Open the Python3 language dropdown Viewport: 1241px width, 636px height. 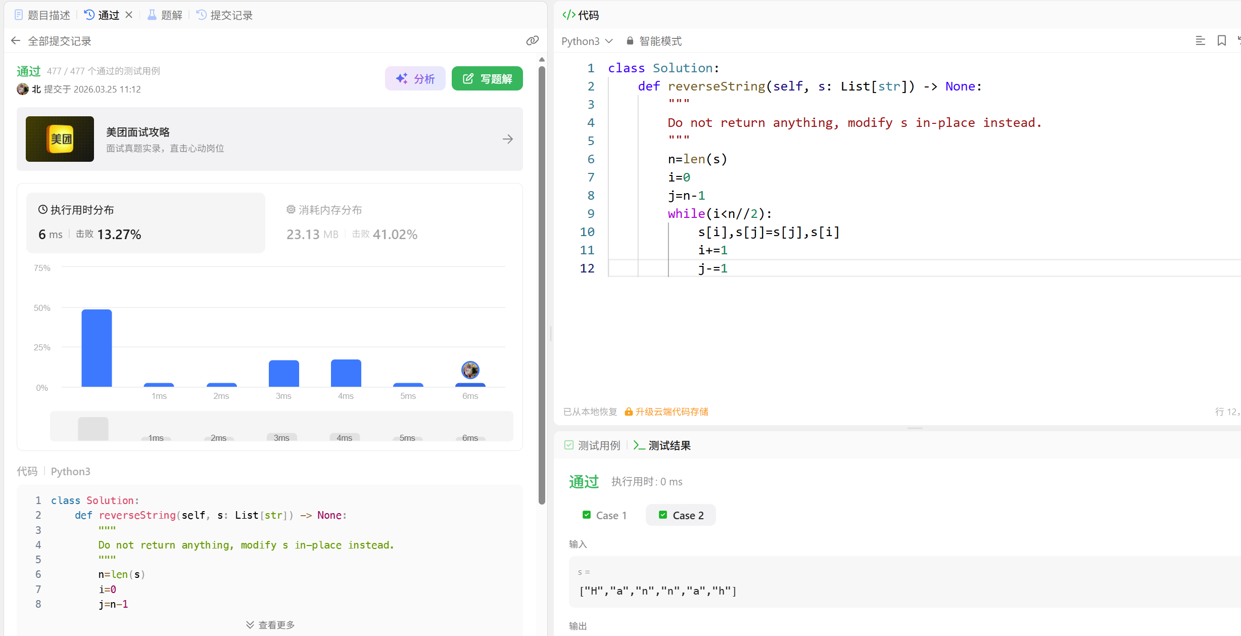587,41
